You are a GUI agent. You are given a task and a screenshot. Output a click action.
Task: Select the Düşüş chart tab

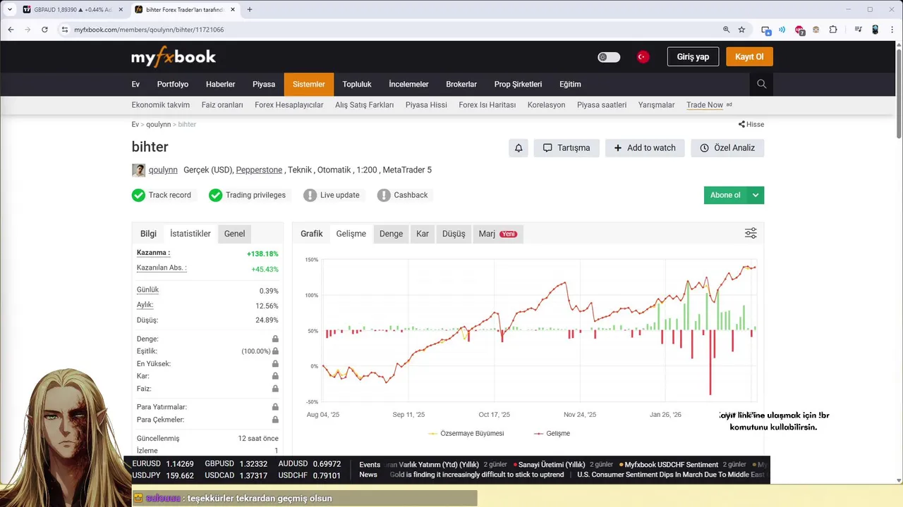pyautogui.click(x=454, y=234)
